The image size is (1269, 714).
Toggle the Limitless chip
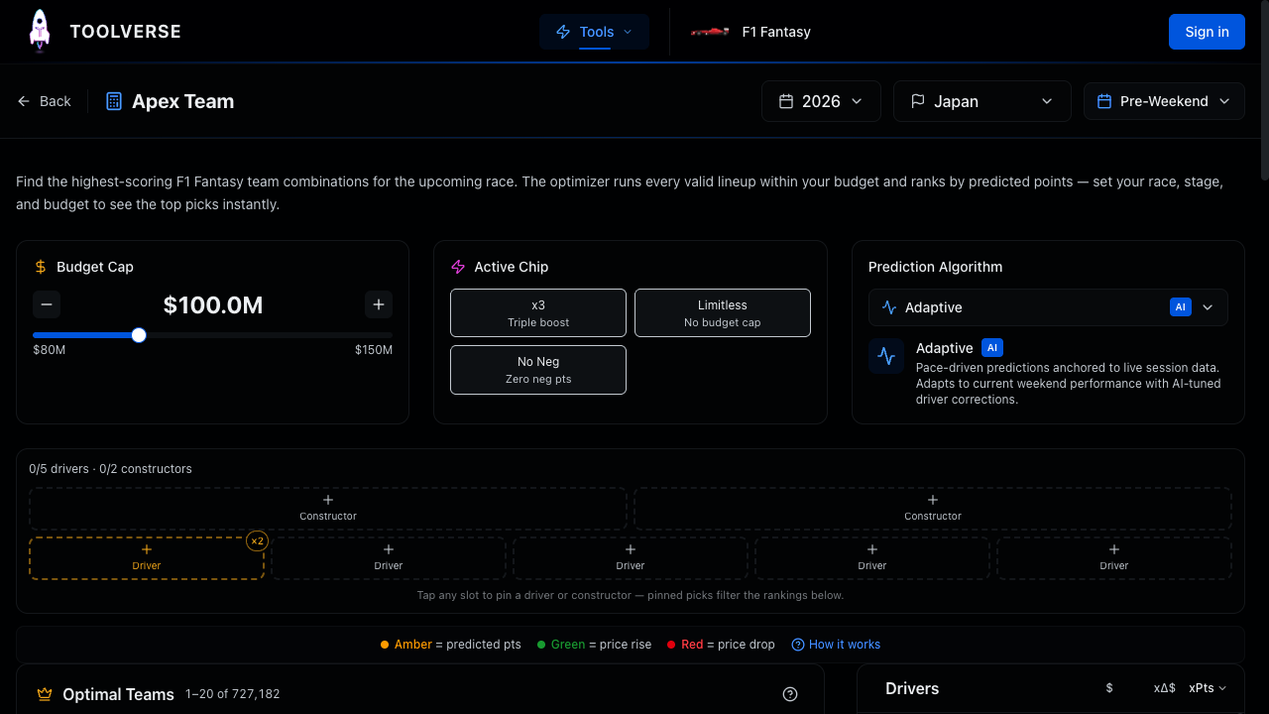[723, 313]
